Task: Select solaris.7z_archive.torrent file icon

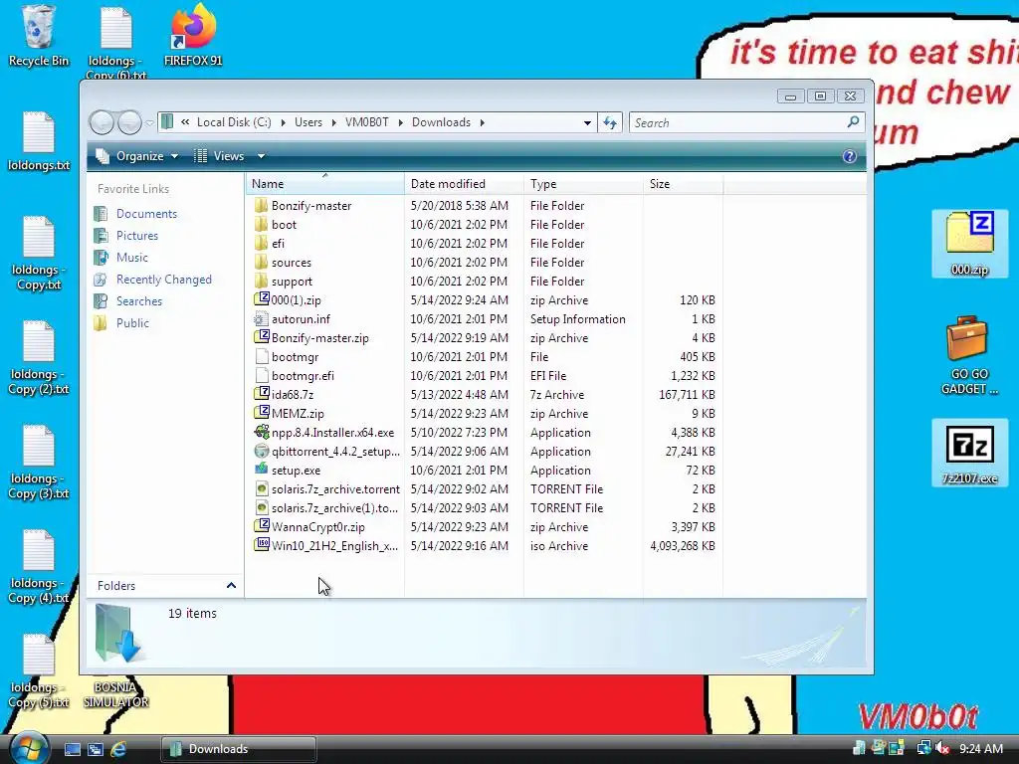Action: pos(261,488)
